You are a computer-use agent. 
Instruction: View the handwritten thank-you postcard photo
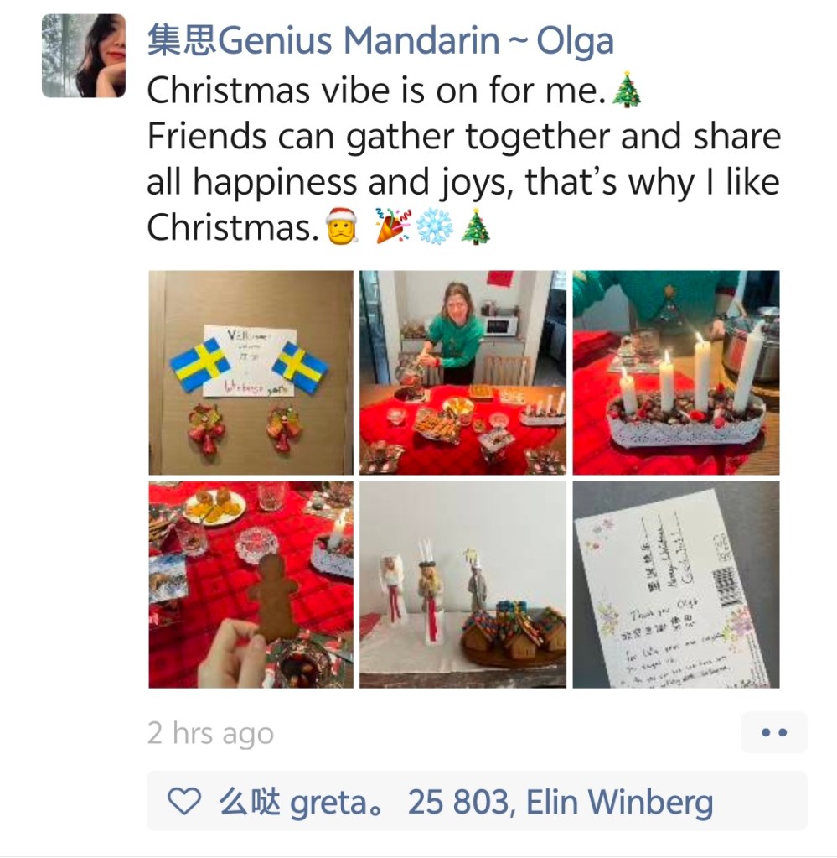pyautogui.click(x=676, y=585)
